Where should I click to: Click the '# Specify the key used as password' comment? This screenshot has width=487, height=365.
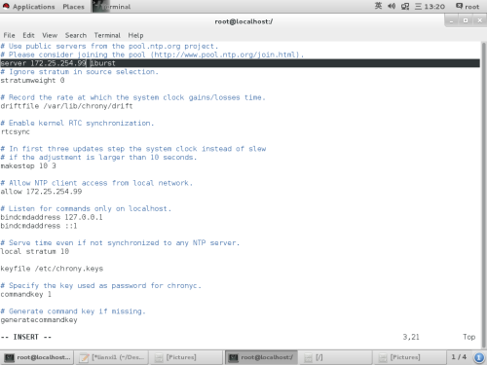pyautogui.click(x=100, y=285)
